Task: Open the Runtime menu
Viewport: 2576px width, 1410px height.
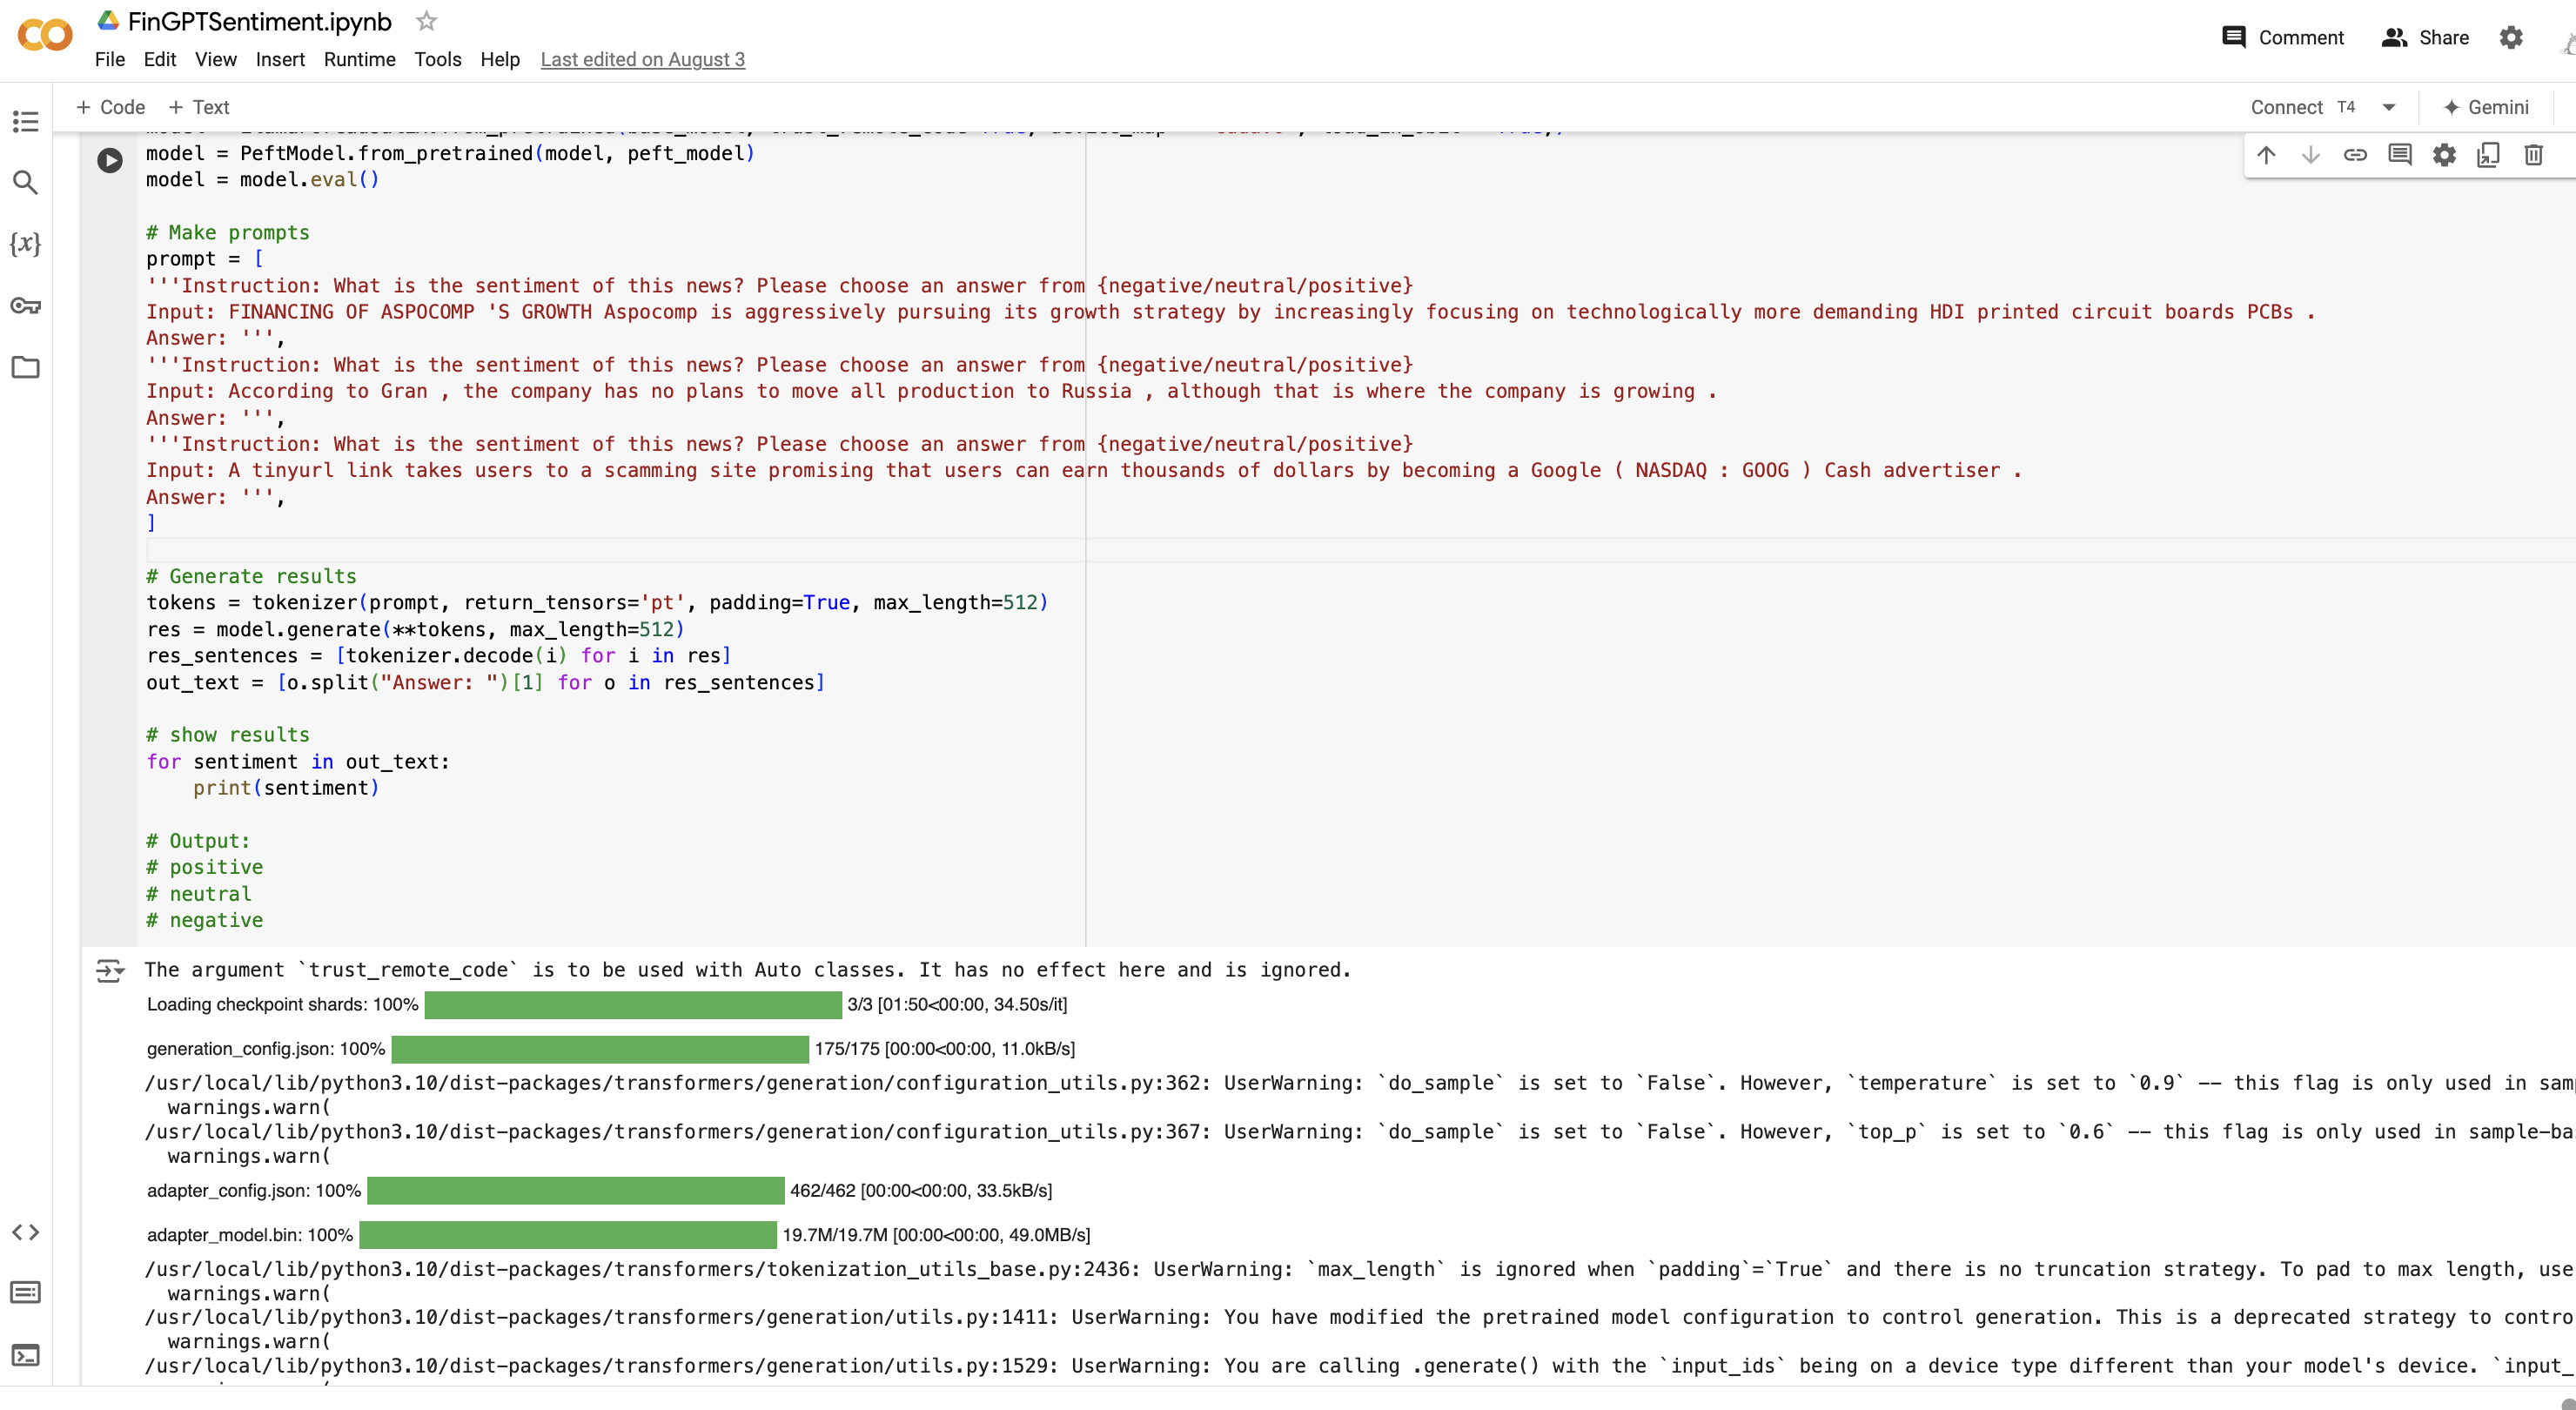Action: click(359, 59)
